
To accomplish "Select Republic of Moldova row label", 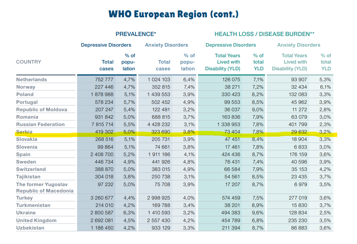I will (x=42, y=109).
